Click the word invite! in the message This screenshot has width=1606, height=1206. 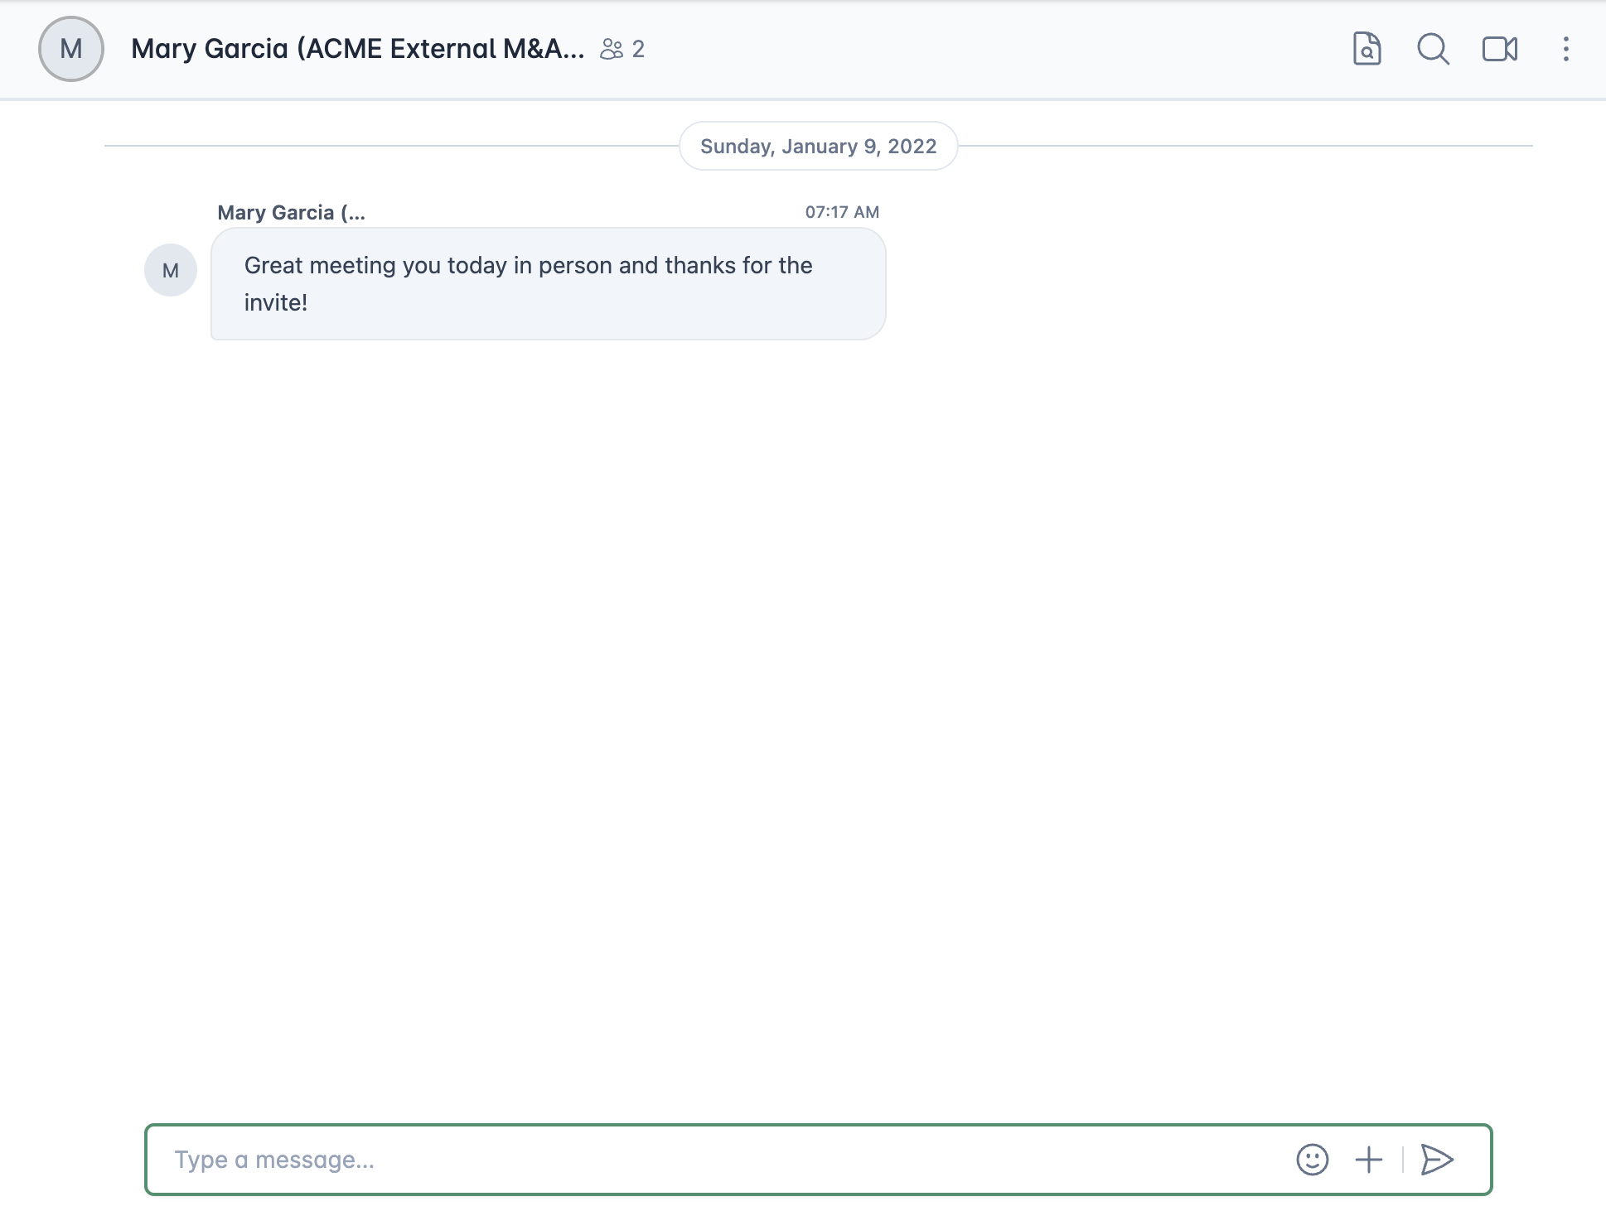276,303
